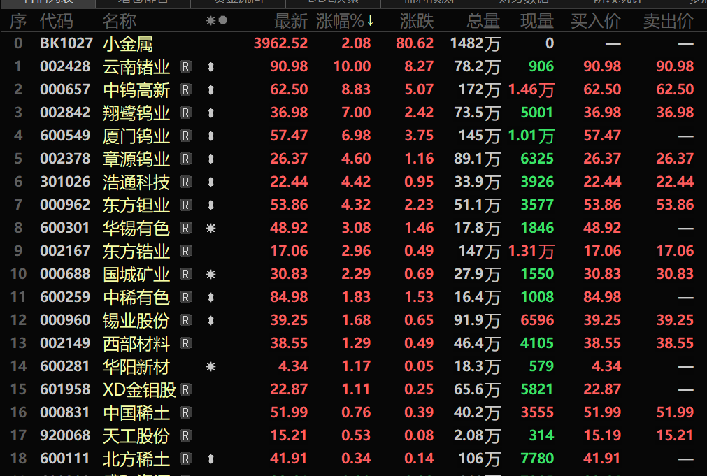Image resolution: width=707 pixels, height=476 pixels.
Task: Open stock name 北方稀土
Action: coord(136,459)
